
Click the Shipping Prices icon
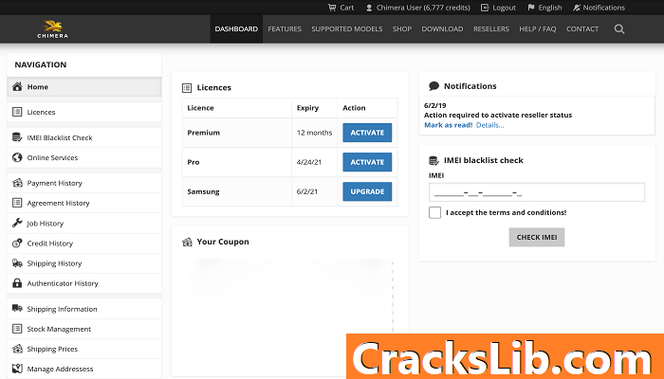coord(17,349)
